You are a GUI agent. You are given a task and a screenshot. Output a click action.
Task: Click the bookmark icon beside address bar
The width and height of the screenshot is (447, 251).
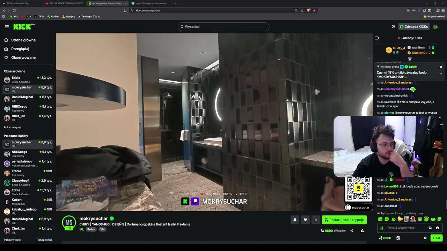(125, 10)
